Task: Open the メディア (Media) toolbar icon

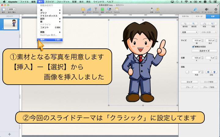Action: click(109, 9)
